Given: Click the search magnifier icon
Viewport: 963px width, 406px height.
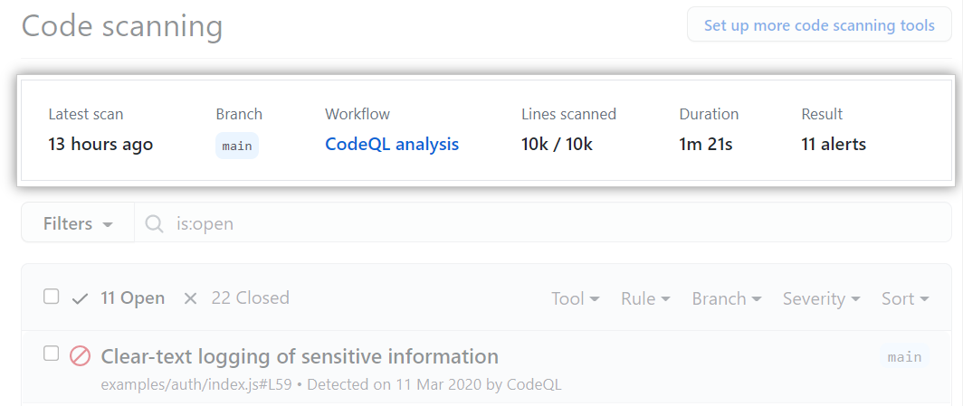Looking at the screenshot, I should click(155, 223).
